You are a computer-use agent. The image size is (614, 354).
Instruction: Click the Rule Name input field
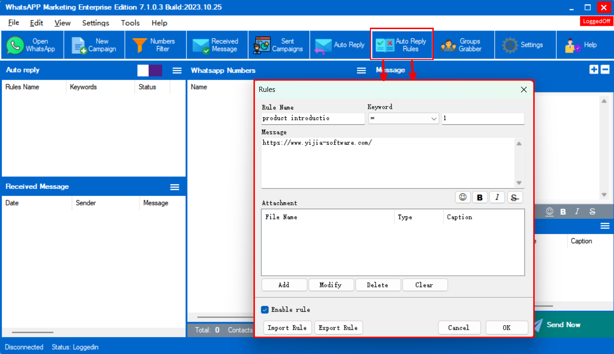pos(313,118)
